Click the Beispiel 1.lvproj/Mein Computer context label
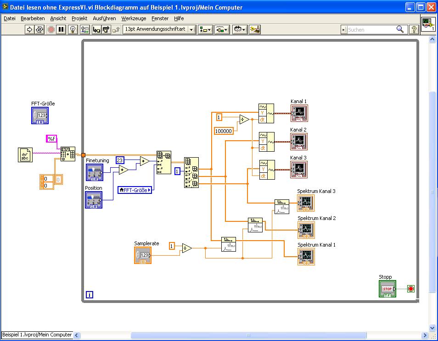This screenshot has width=438, height=341. pos(37,335)
